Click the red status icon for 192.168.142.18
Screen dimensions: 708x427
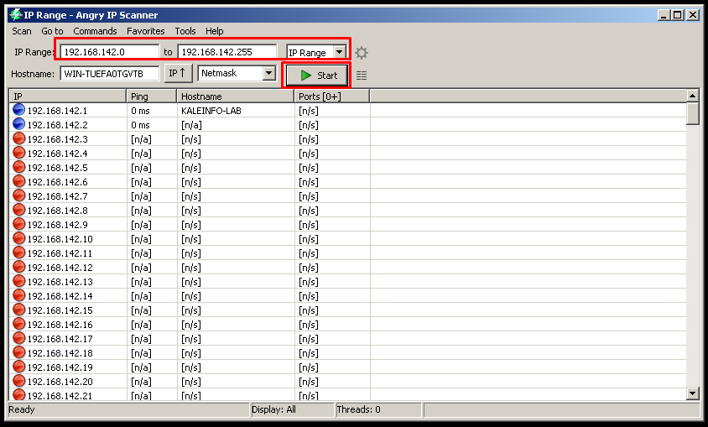(x=19, y=352)
